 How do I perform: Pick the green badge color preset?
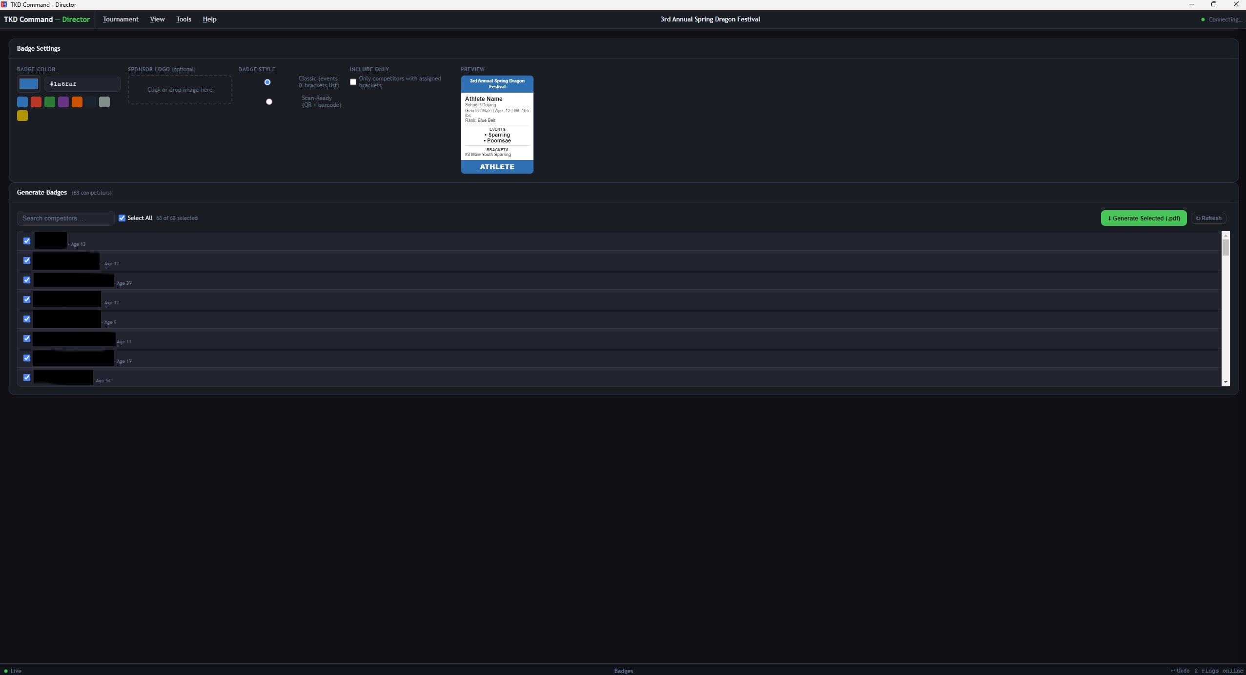50,102
